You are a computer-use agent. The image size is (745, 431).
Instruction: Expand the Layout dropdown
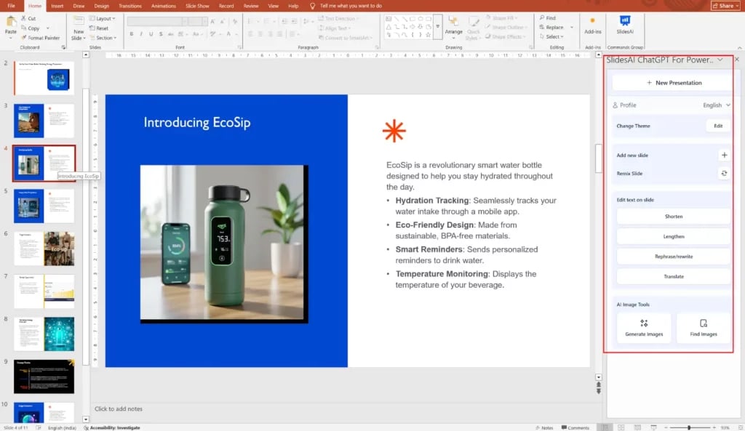pos(105,18)
